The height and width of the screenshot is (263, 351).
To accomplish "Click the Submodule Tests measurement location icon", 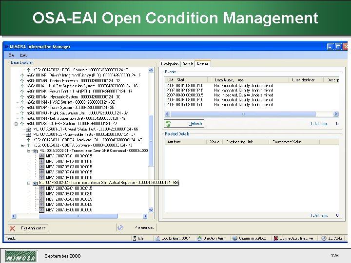I will click(29, 134).
